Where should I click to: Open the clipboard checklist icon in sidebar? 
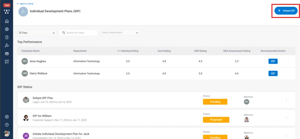tap(7, 37)
